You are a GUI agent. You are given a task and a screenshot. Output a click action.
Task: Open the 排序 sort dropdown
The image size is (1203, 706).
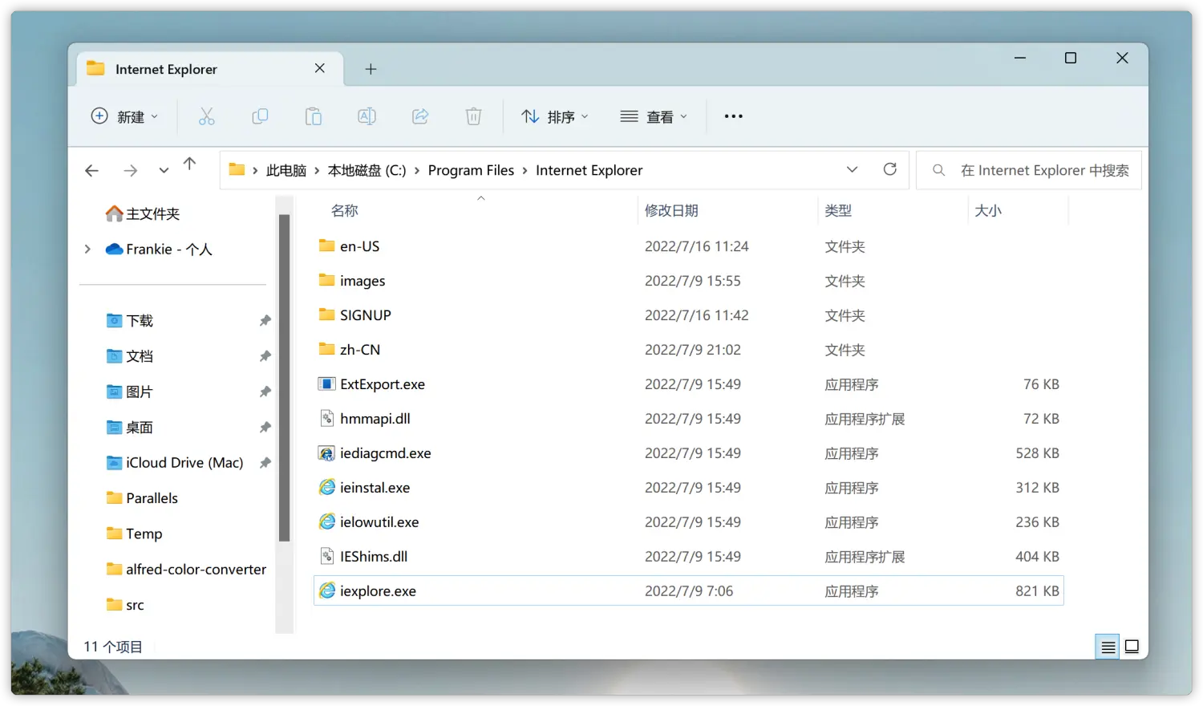click(x=555, y=116)
